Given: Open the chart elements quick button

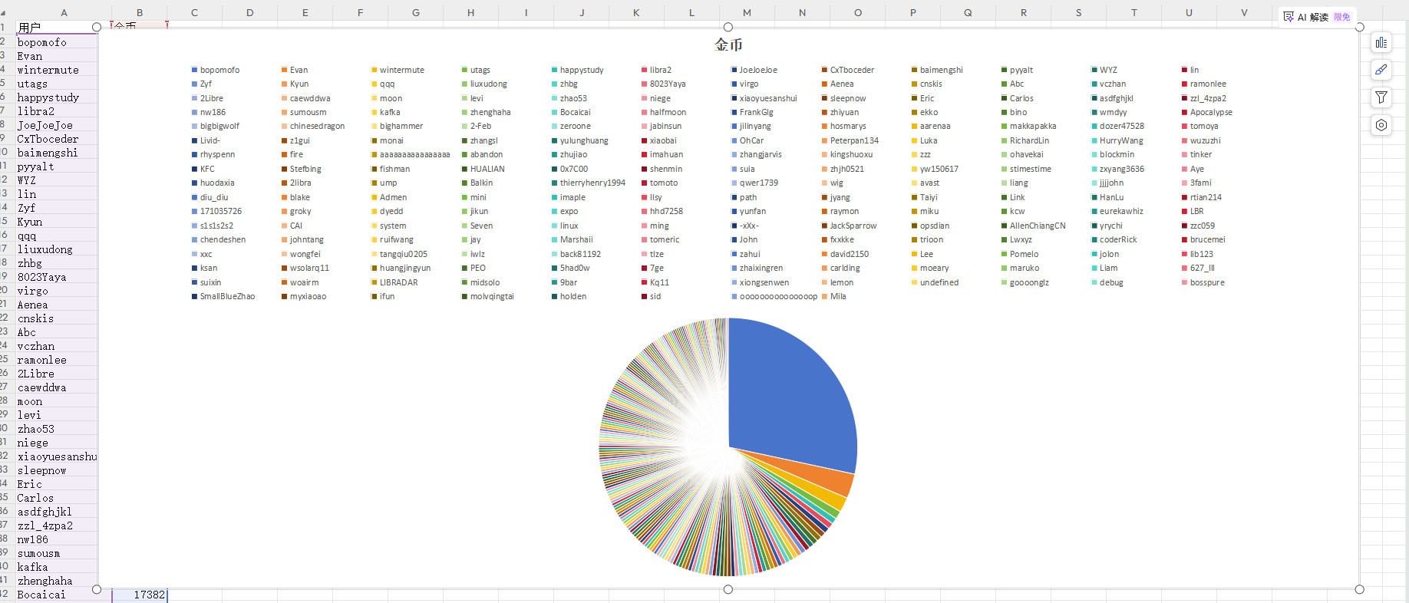Looking at the screenshot, I should click(x=1381, y=43).
